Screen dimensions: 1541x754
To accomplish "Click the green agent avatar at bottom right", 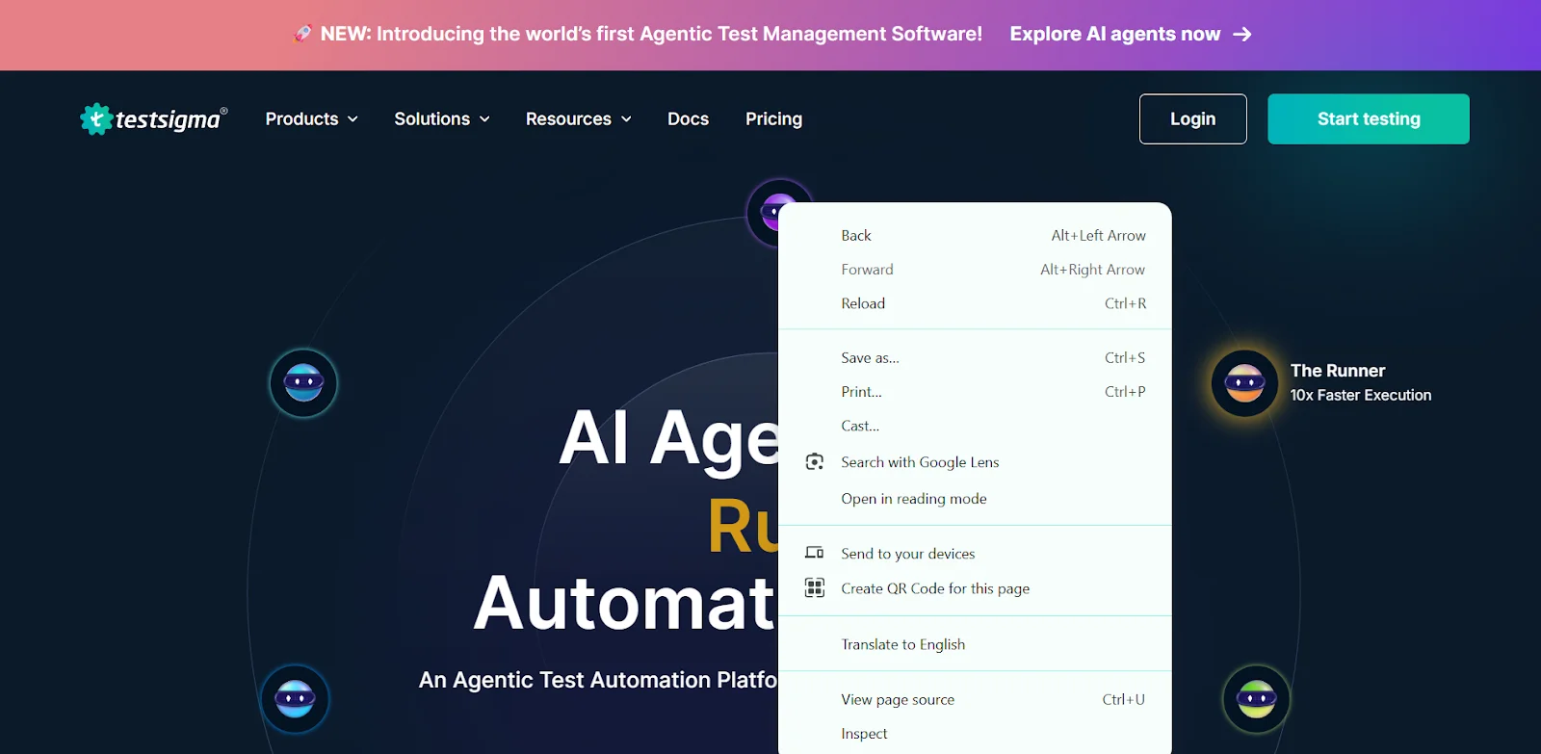I will coord(1256,698).
